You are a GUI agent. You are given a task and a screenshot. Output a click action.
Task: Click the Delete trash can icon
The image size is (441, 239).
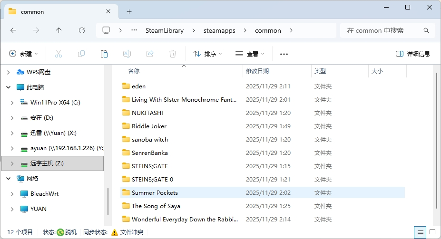(173, 54)
